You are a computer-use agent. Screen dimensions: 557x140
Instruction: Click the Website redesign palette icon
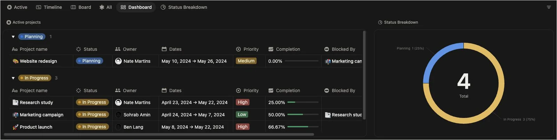click(x=15, y=61)
